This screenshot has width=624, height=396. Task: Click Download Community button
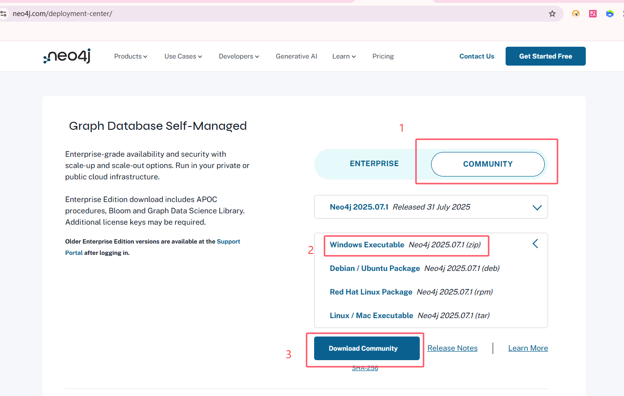(x=367, y=348)
